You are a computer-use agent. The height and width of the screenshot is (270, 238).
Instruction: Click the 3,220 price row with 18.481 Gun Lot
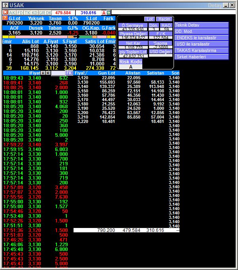(127, 121)
